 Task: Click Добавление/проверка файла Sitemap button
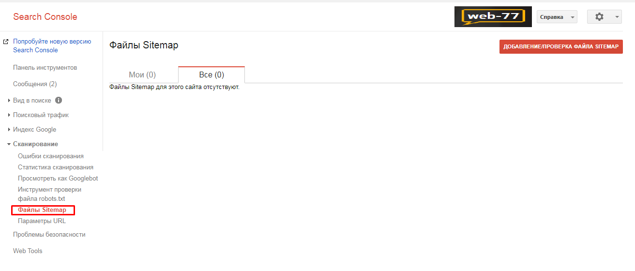561,46
